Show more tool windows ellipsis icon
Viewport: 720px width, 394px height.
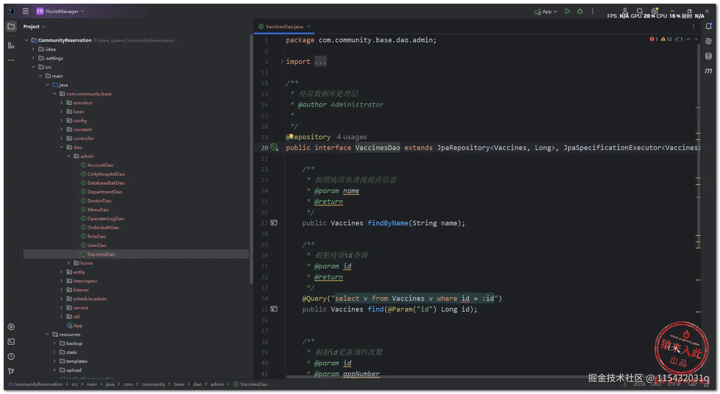click(11, 60)
